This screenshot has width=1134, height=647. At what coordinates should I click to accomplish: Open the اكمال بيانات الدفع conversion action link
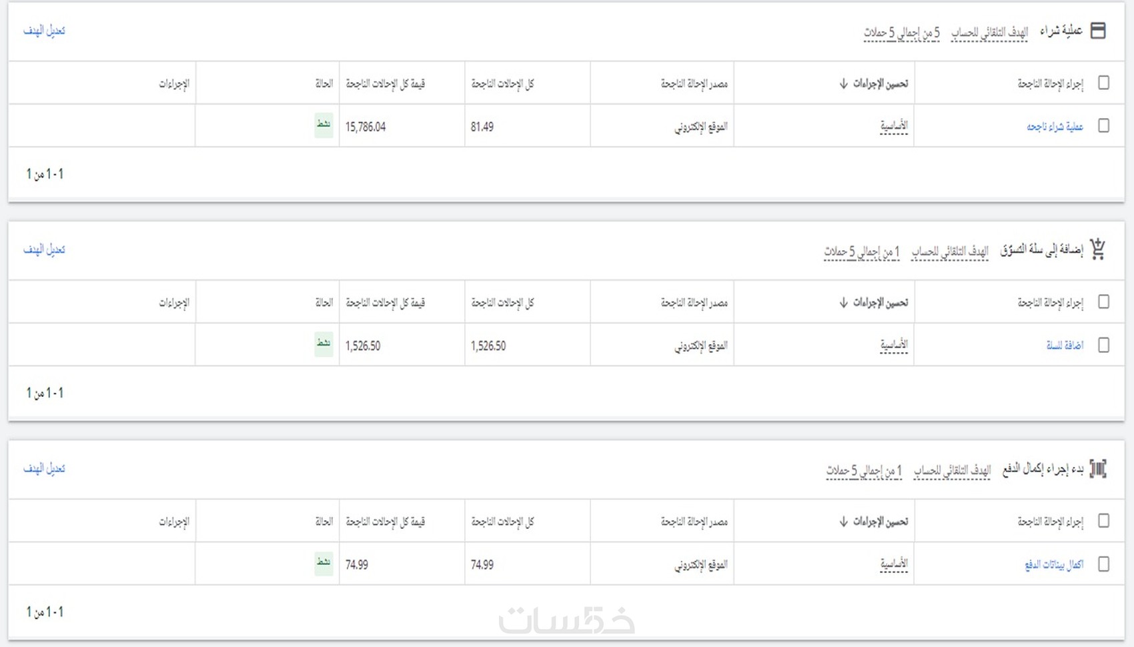point(1054,565)
